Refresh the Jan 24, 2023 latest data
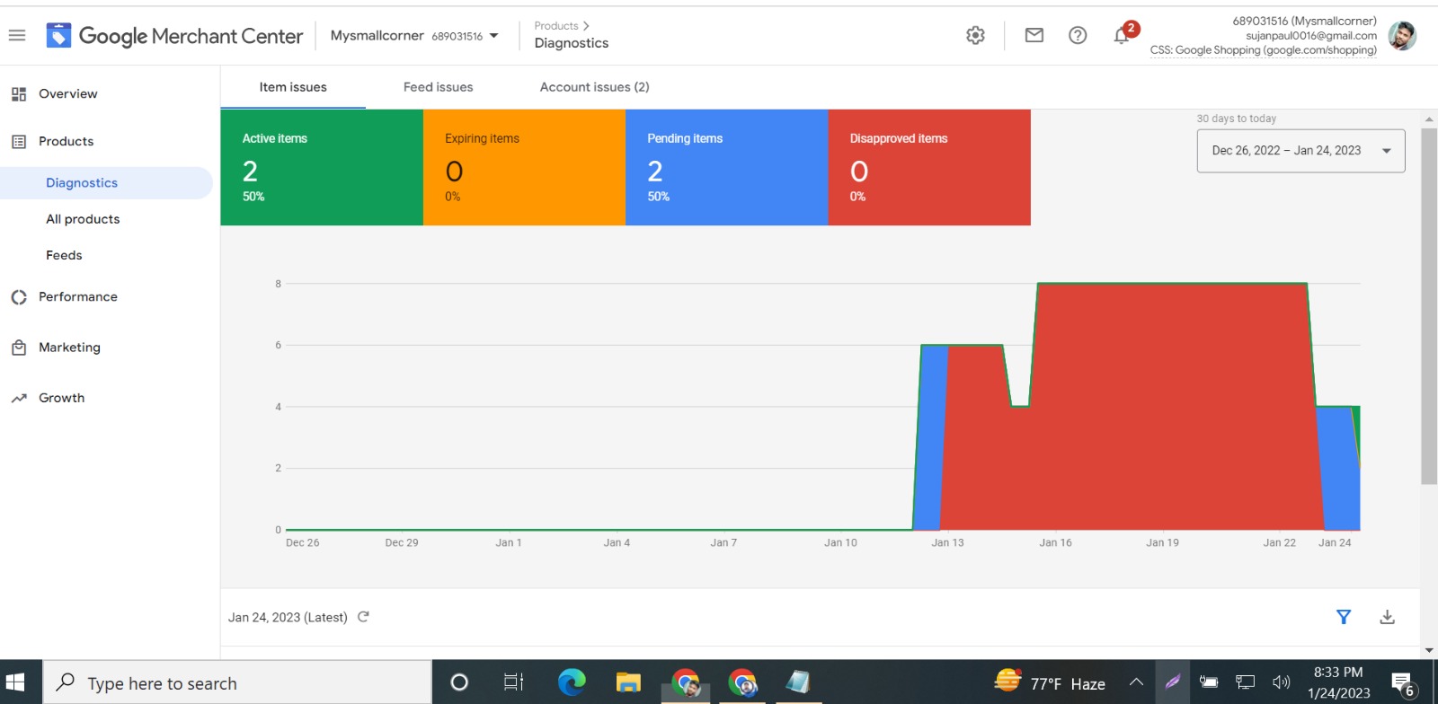The height and width of the screenshot is (704, 1438). 363,617
